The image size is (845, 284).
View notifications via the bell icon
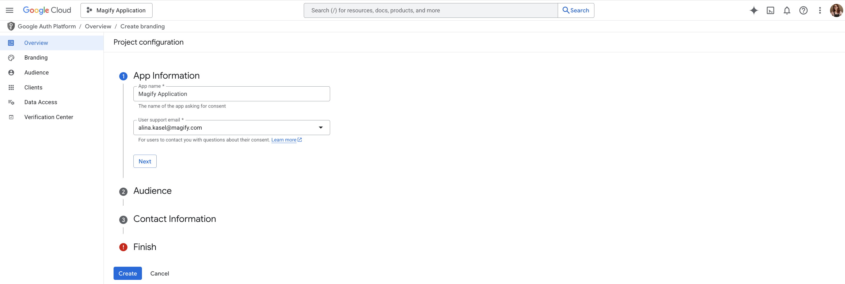[x=787, y=10]
